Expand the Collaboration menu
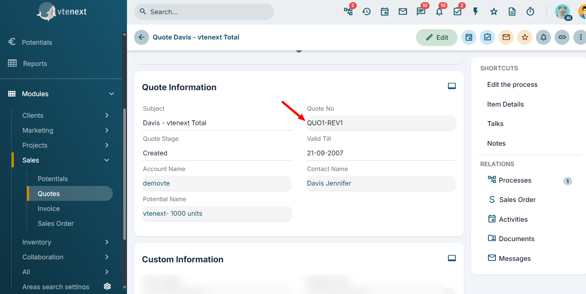 [66, 257]
